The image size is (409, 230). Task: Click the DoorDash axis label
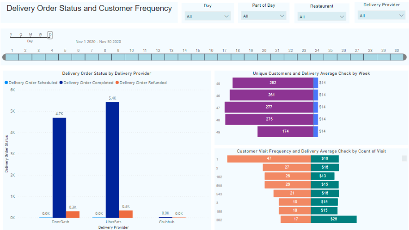(x=61, y=222)
